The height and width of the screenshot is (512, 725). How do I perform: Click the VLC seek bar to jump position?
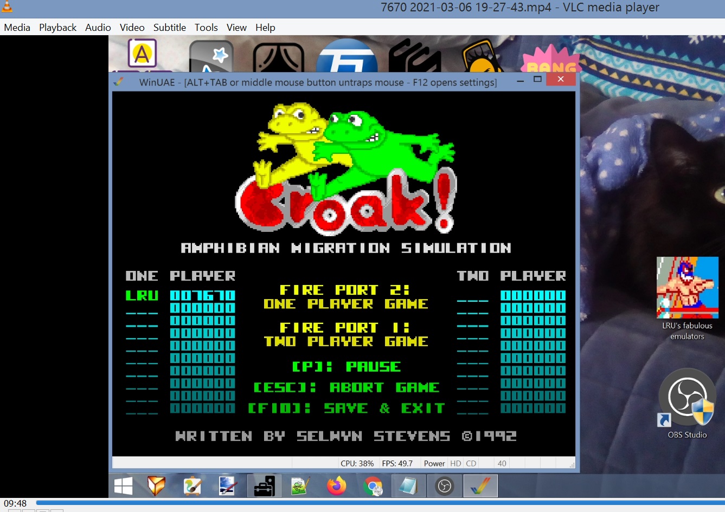coord(380,503)
